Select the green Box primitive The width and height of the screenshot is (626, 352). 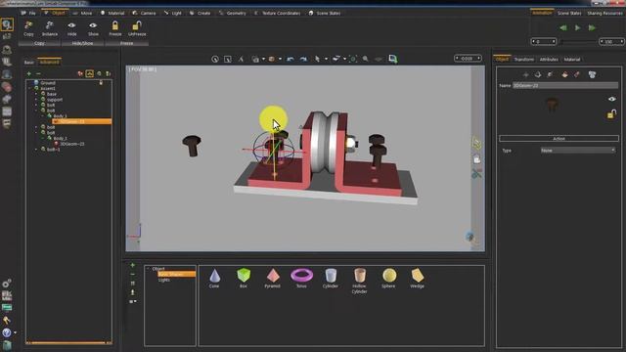click(244, 275)
